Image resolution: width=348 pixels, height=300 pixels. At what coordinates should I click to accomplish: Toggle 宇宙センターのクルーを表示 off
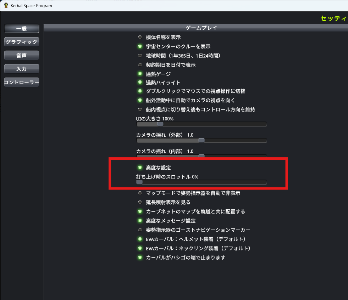coord(140,46)
